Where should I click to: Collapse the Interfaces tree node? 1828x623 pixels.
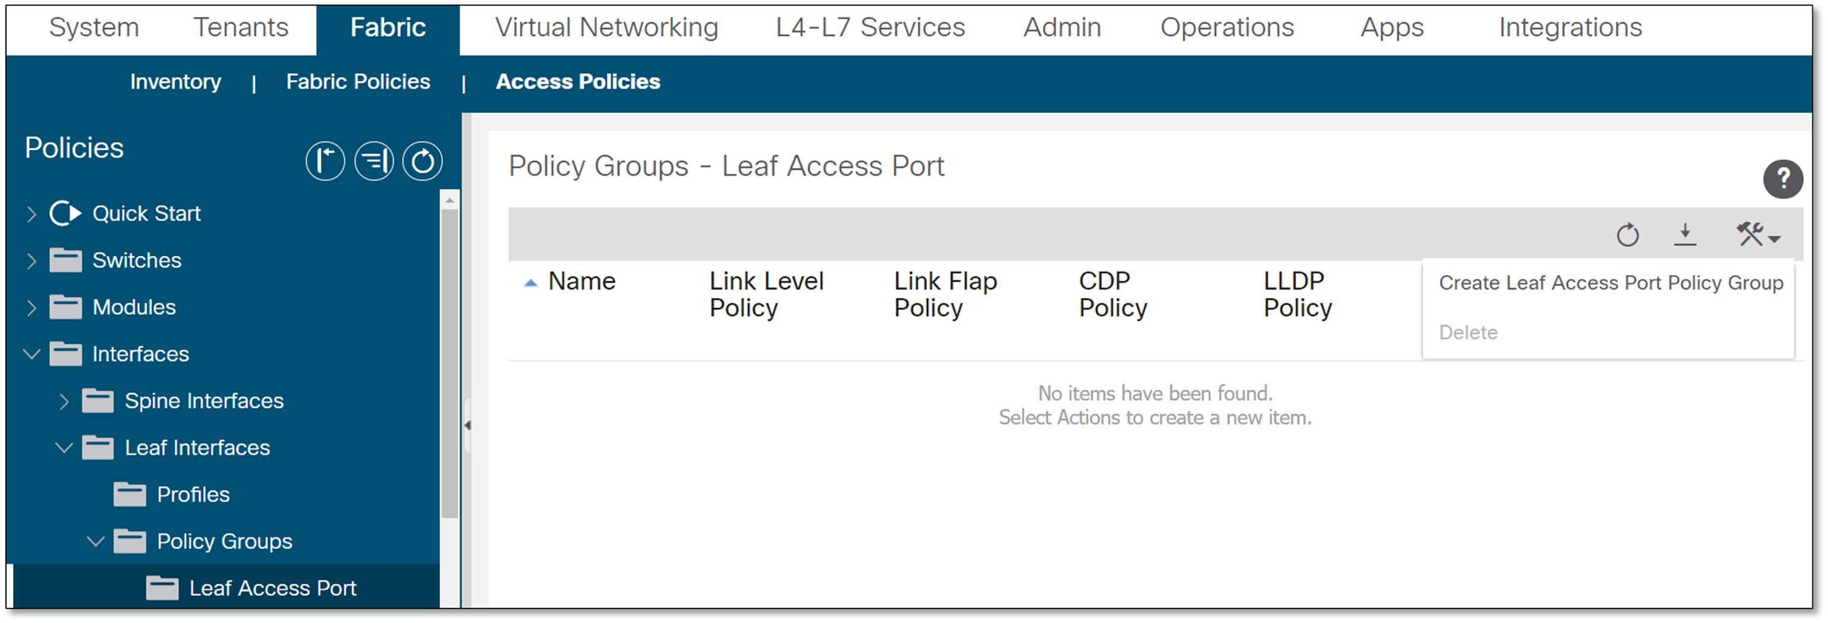31,354
